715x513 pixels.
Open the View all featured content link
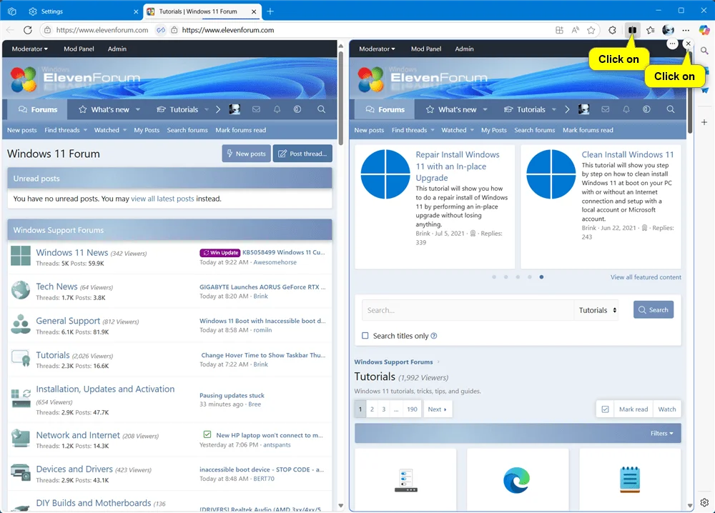pos(646,277)
